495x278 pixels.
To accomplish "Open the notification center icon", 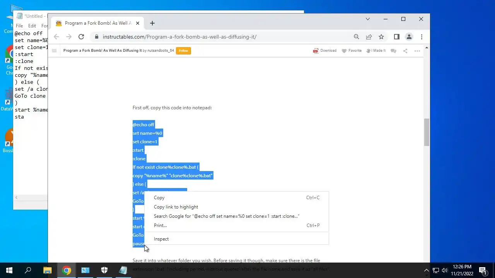I will tap(483, 270).
